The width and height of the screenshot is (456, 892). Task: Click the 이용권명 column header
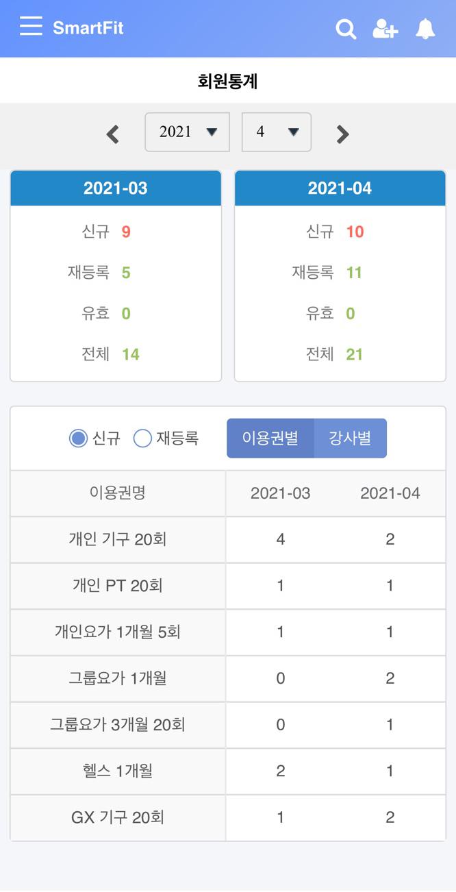[x=118, y=493]
